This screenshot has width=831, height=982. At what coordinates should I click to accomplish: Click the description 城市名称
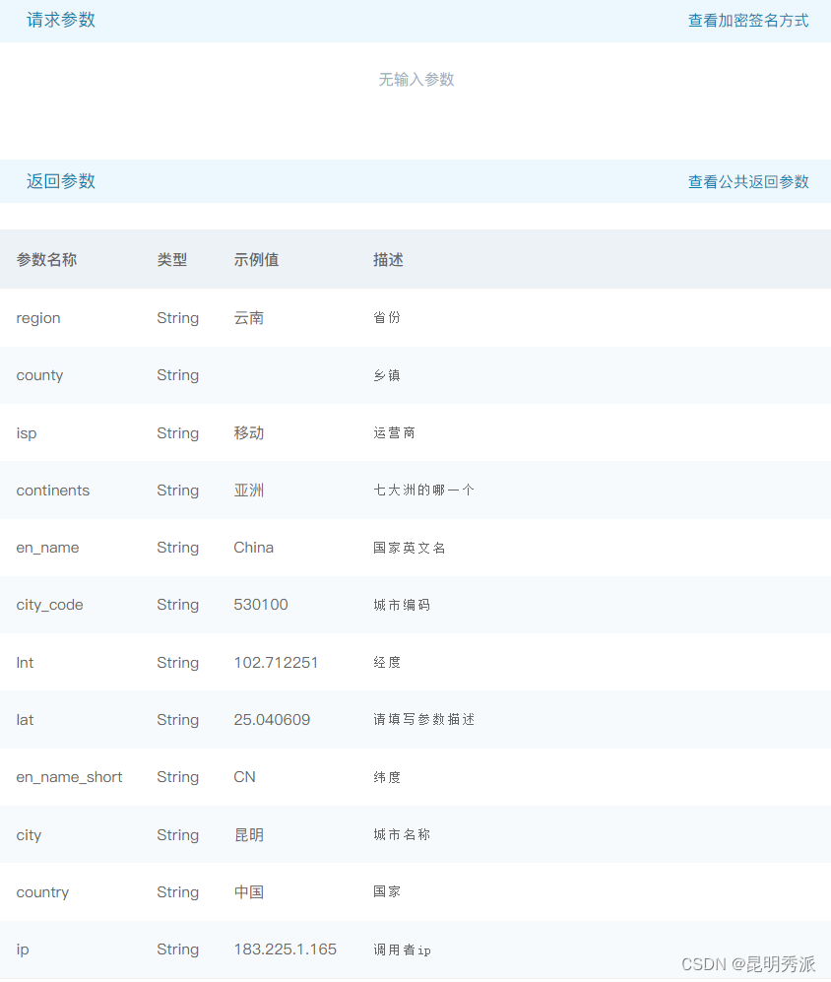402,834
